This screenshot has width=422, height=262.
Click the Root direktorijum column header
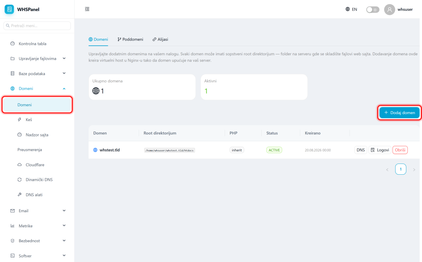(x=160, y=133)
